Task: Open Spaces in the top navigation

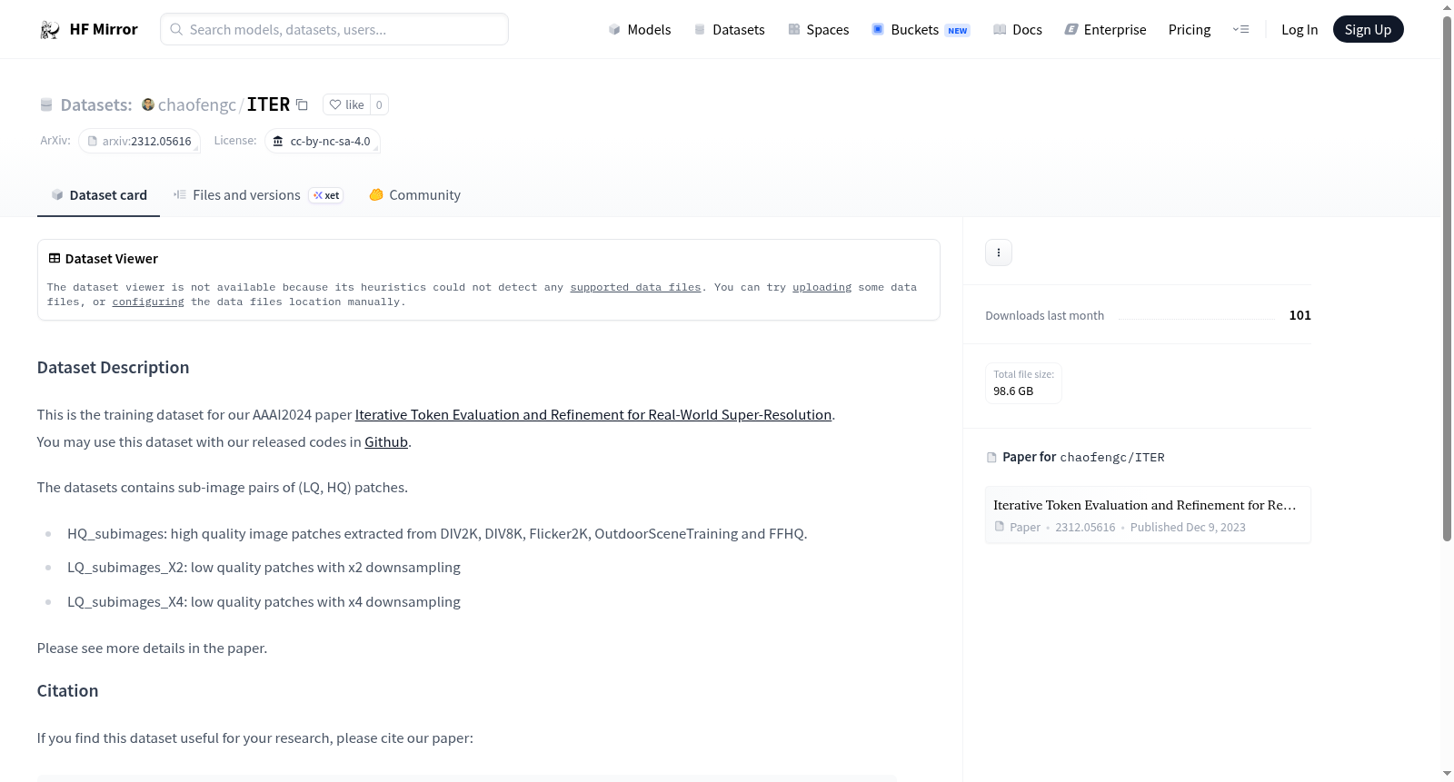Action: [x=818, y=29]
